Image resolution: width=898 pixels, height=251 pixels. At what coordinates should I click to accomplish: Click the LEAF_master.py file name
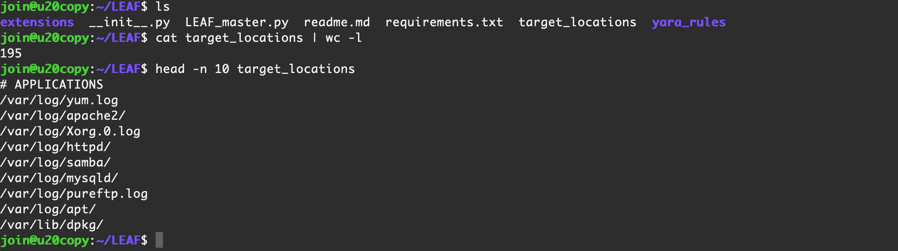pyautogui.click(x=237, y=22)
